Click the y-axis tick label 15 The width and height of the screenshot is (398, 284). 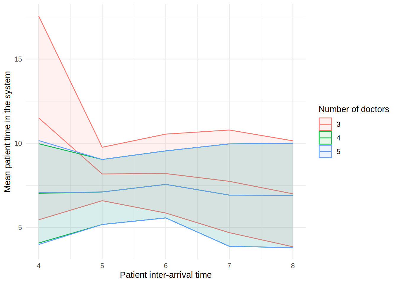point(18,59)
